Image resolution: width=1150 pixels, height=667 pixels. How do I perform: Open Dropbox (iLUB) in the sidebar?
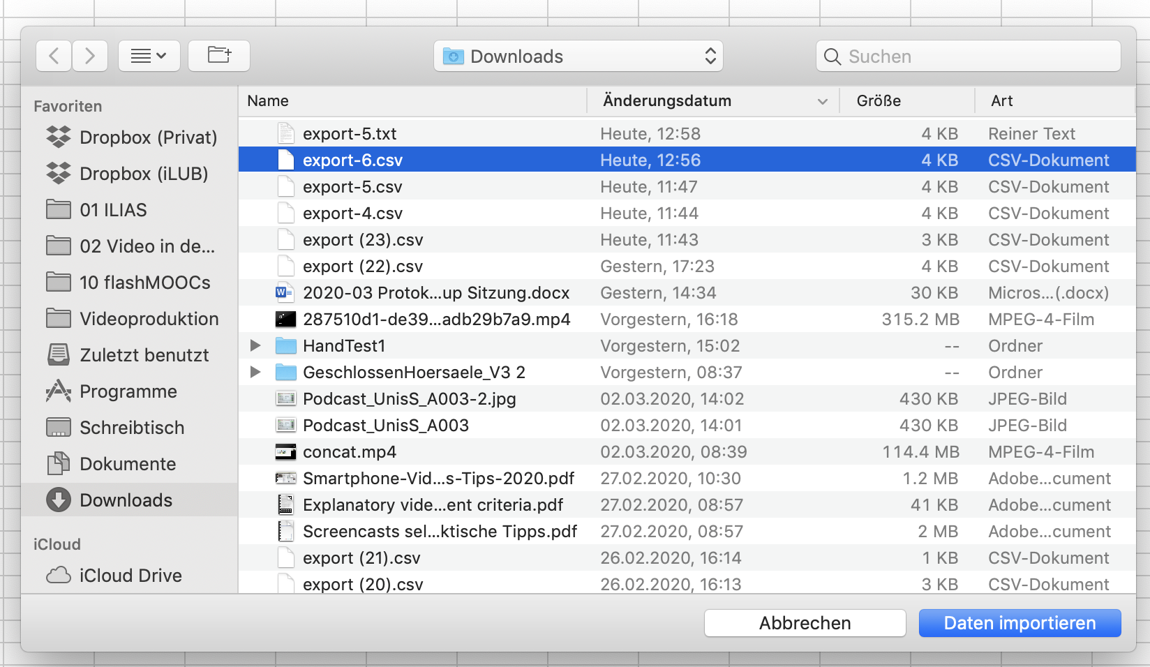click(x=130, y=174)
